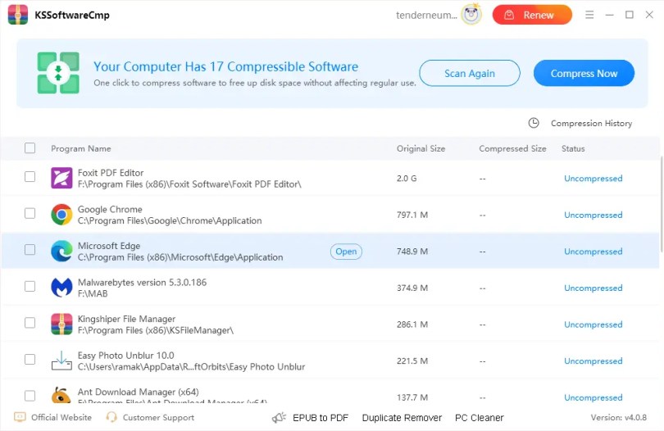Click the 2.0 G original size value

(406, 179)
